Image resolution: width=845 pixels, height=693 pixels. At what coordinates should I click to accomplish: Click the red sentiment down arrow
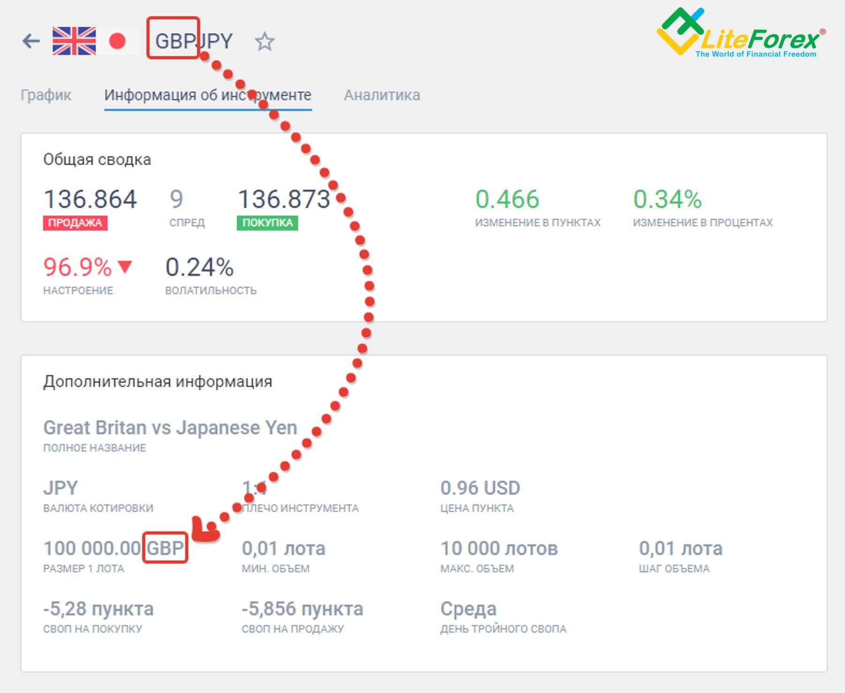[x=125, y=267]
